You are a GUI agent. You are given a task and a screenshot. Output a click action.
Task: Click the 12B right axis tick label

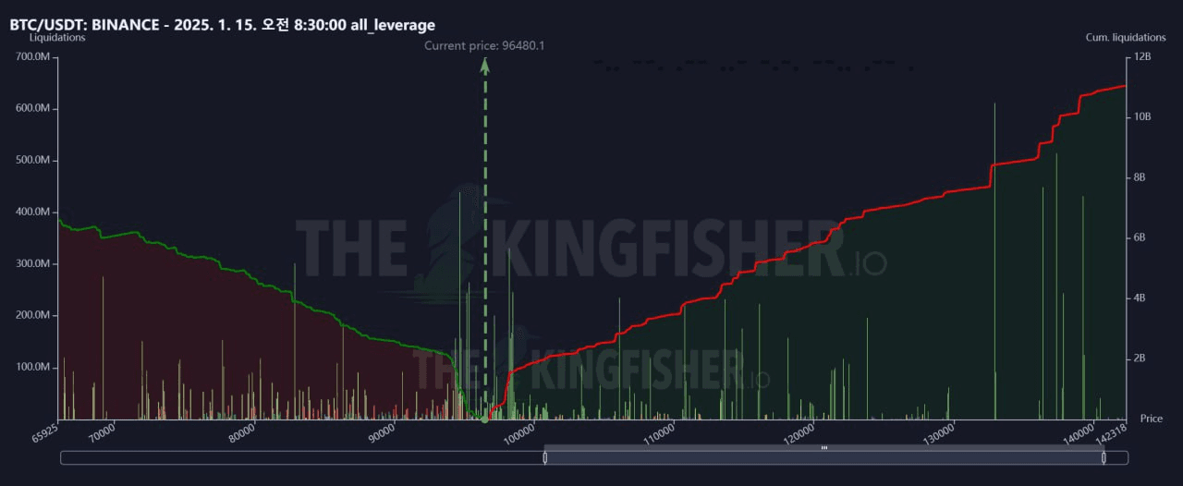click(1142, 57)
